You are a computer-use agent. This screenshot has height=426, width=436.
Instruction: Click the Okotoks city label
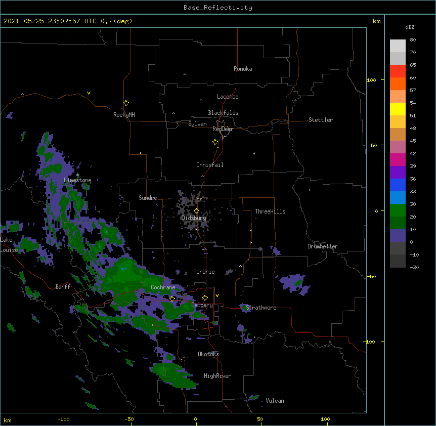[x=208, y=354]
